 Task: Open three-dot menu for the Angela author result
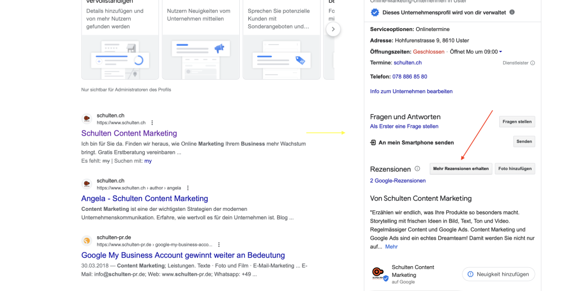tap(188, 188)
